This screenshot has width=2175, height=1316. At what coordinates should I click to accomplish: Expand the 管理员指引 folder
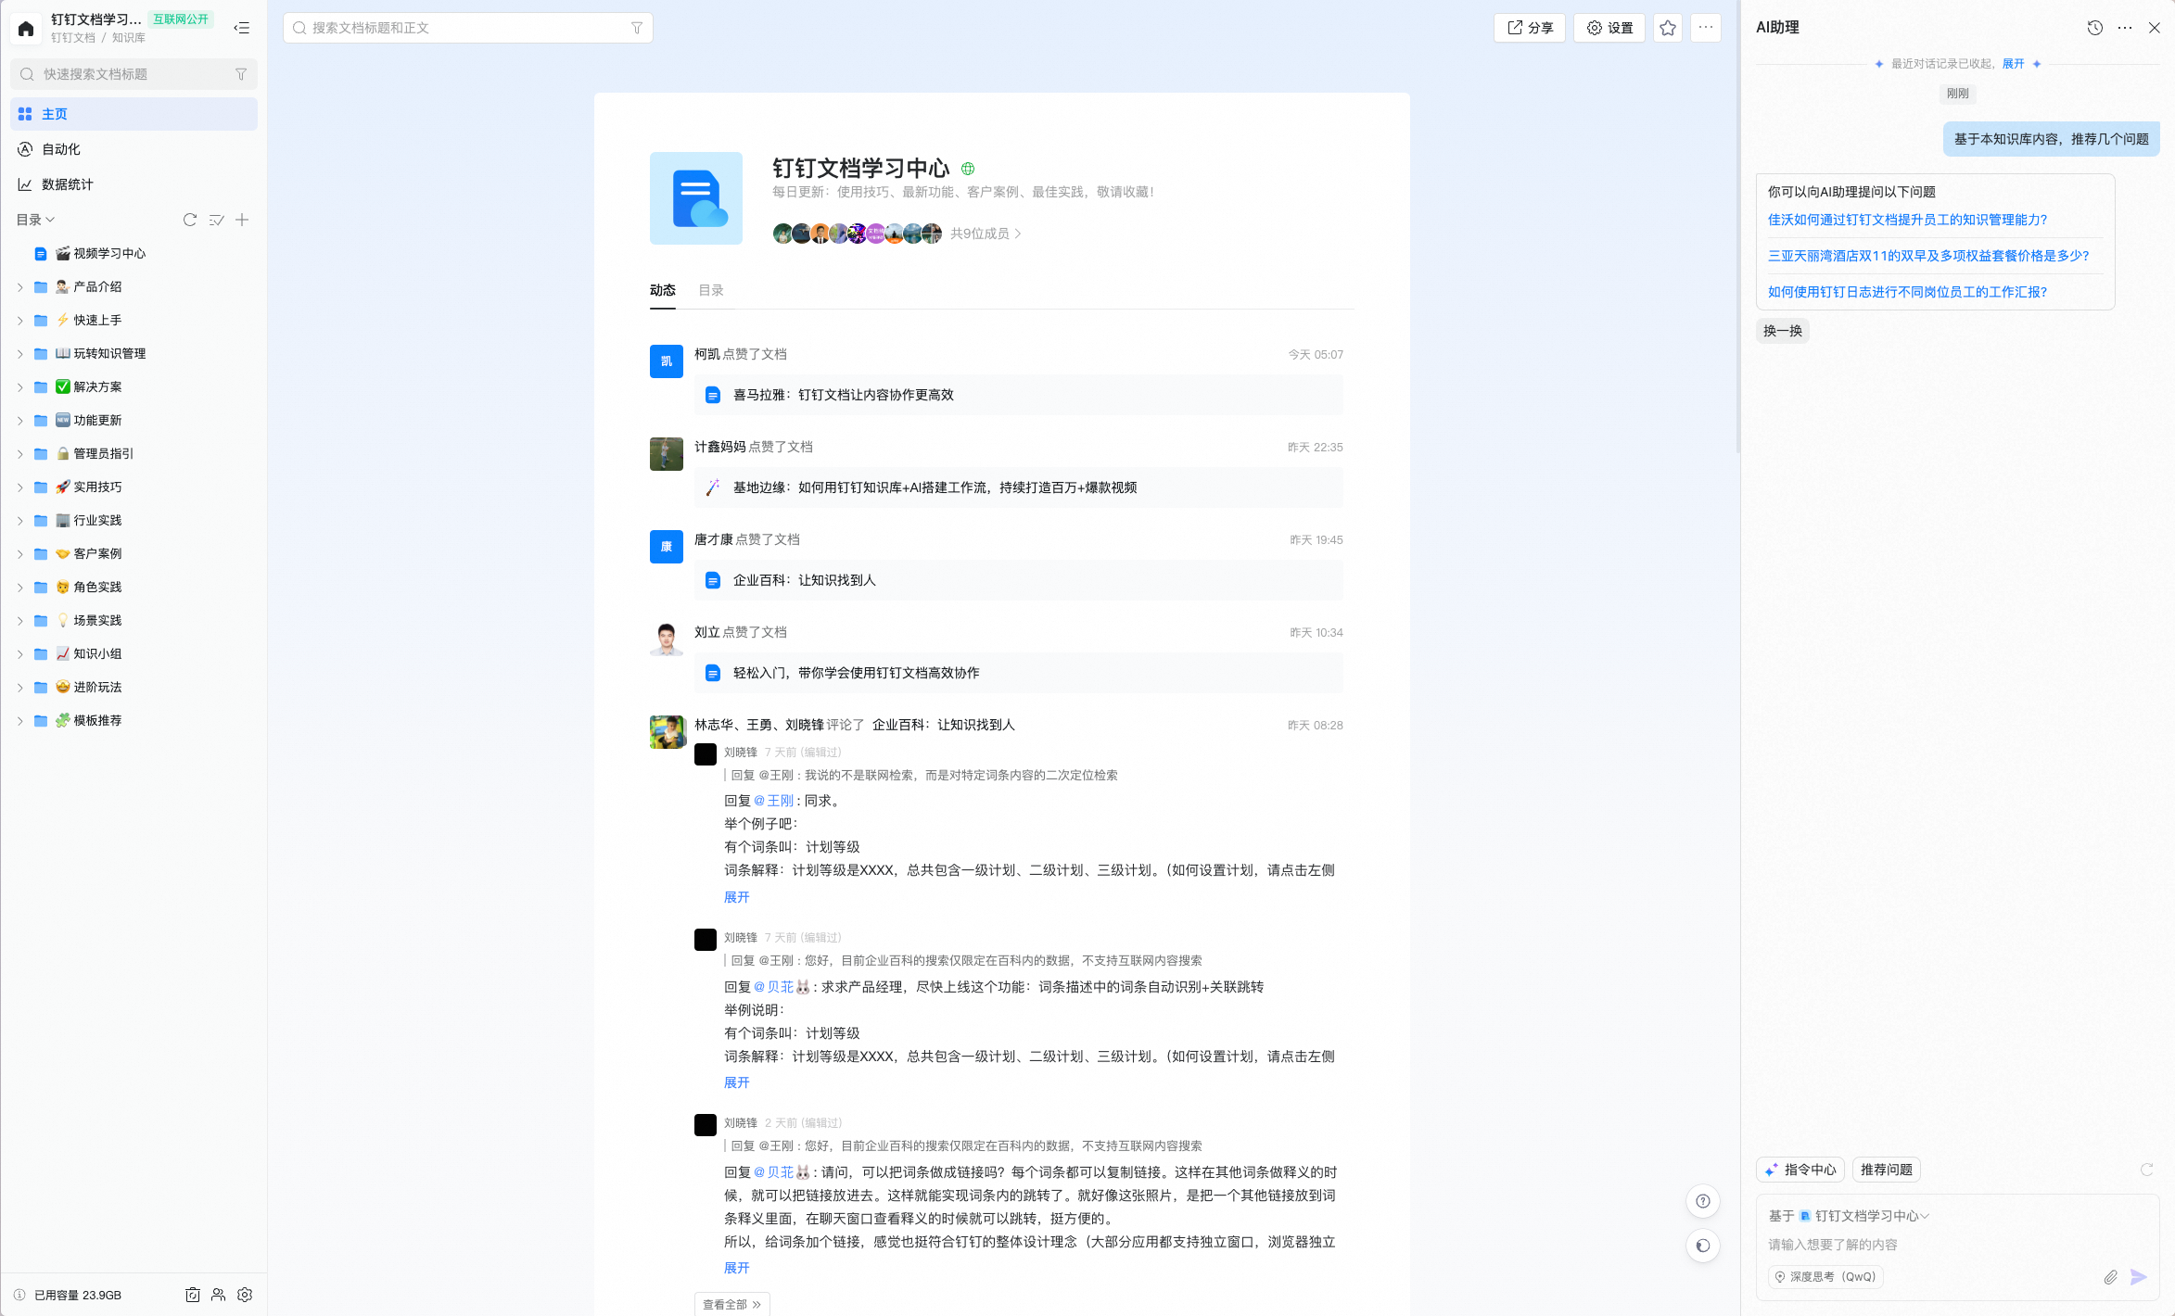[20, 454]
